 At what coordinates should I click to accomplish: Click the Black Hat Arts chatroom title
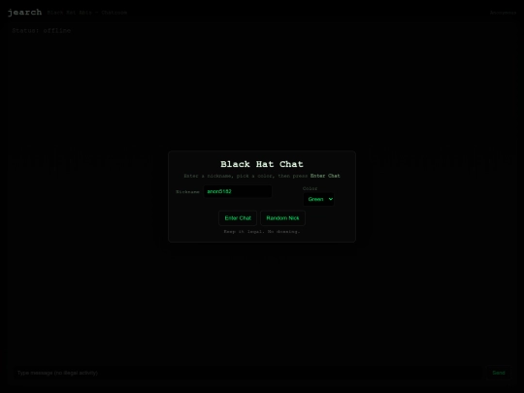(87, 13)
